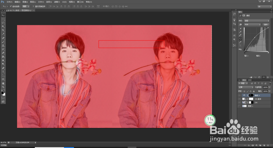Open the 滤镜(T) menu
This screenshot has width=273, height=148.
pyautogui.click(x=57, y=2)
